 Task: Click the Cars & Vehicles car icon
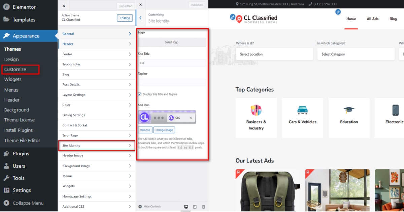click(x=302, y=110)
